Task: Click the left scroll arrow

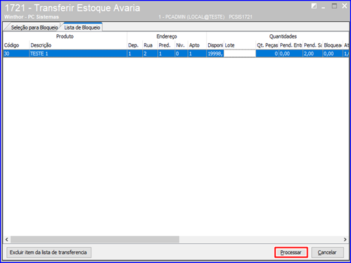Action: point(7,240)
